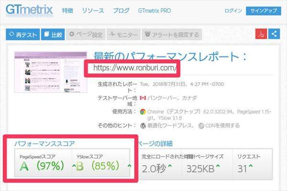Open the https://www.ronburi.com/ link
This screenshot has height=191, width=287.
(x=135, y=68)
